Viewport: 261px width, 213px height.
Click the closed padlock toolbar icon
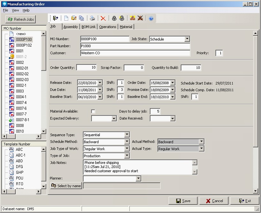point(114,18)
